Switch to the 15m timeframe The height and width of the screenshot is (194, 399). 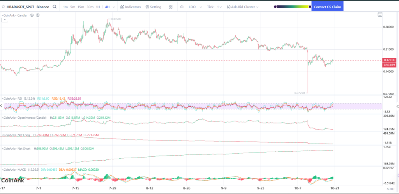tap(81, 7)
